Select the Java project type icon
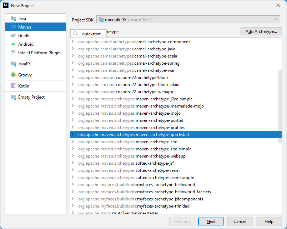287x229 pixels. coord(12,18)
